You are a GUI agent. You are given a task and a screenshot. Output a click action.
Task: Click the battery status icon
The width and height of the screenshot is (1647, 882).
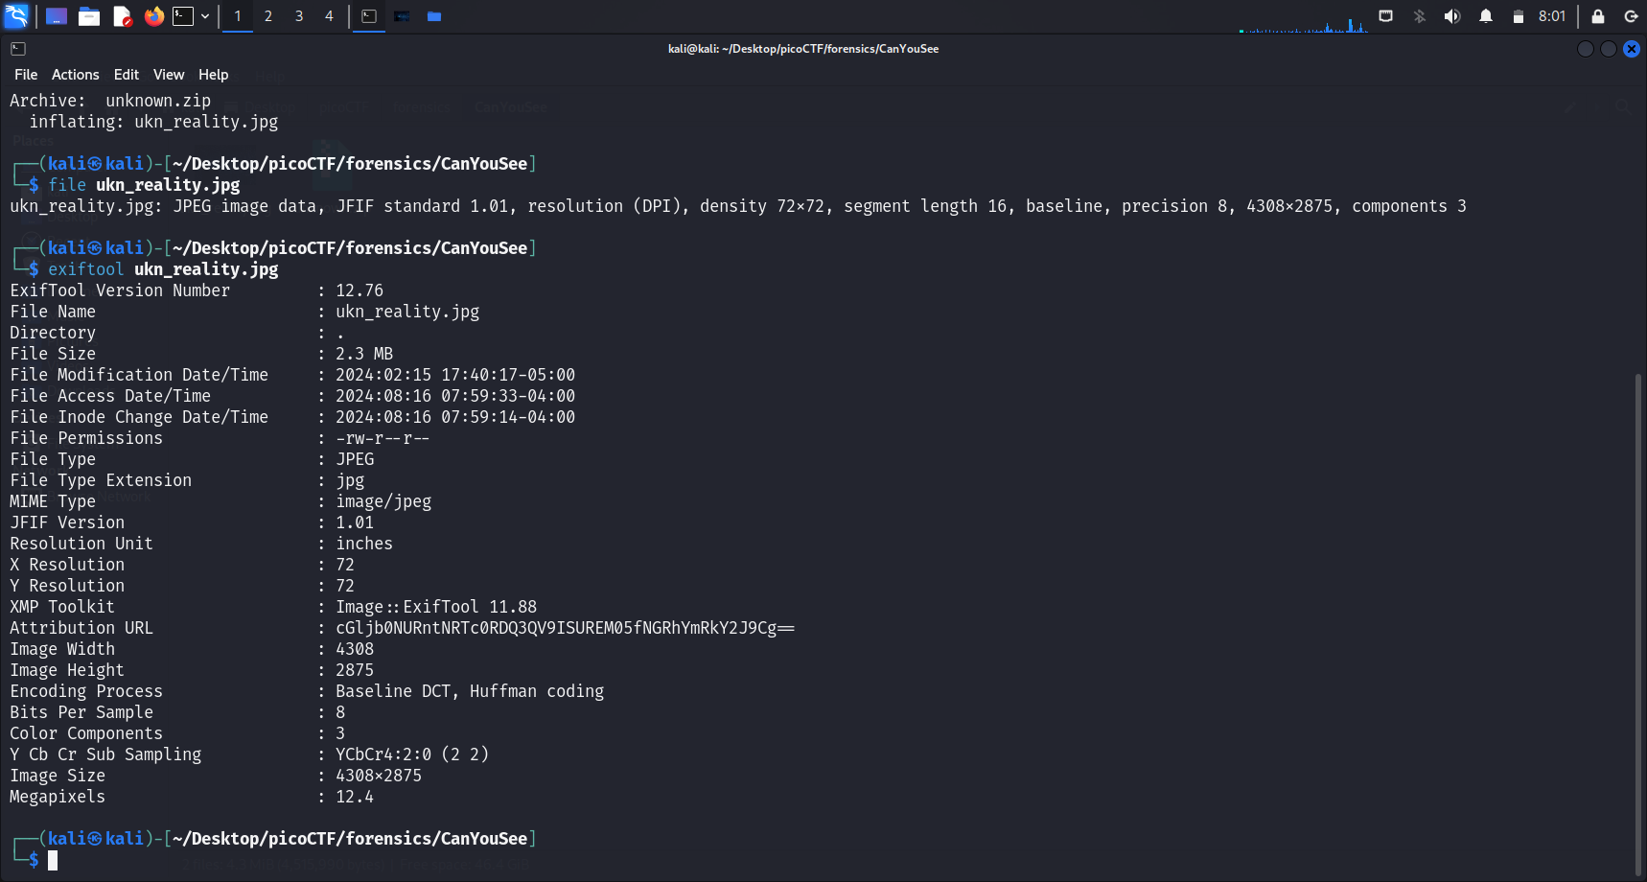pos(1518,16)
